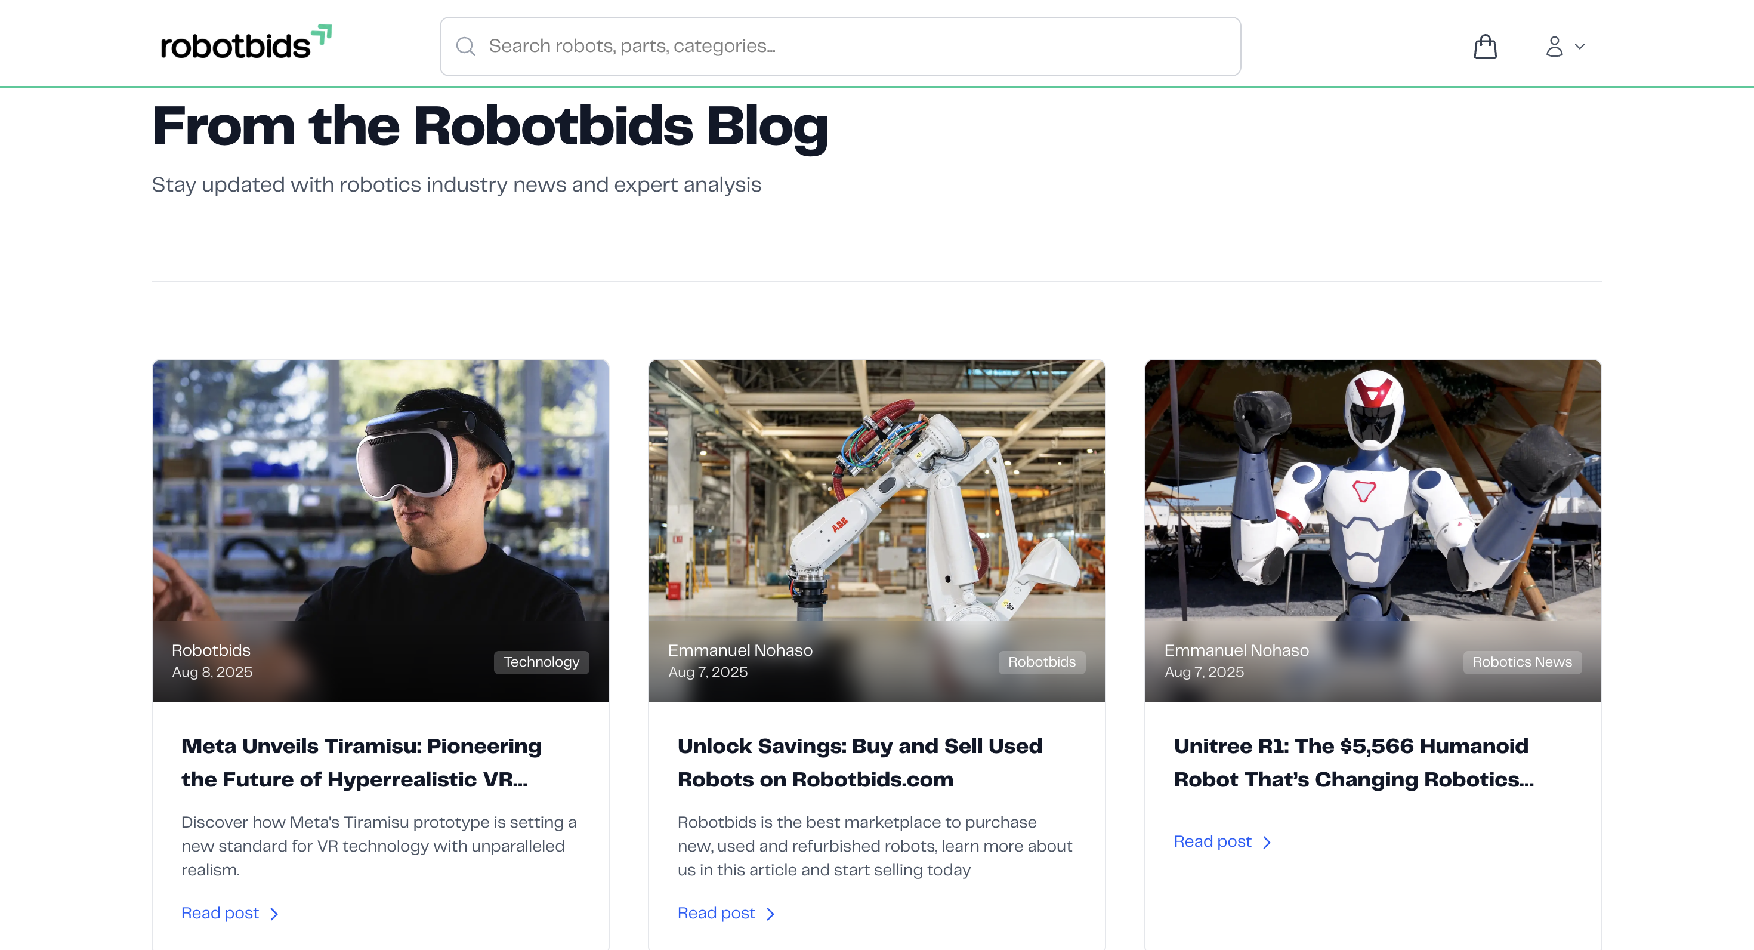Click arrow icon next to Unlock Savings Read post
Image resolution: width=1754 pixels, height=950 pixels.
[x=771, y=914]
